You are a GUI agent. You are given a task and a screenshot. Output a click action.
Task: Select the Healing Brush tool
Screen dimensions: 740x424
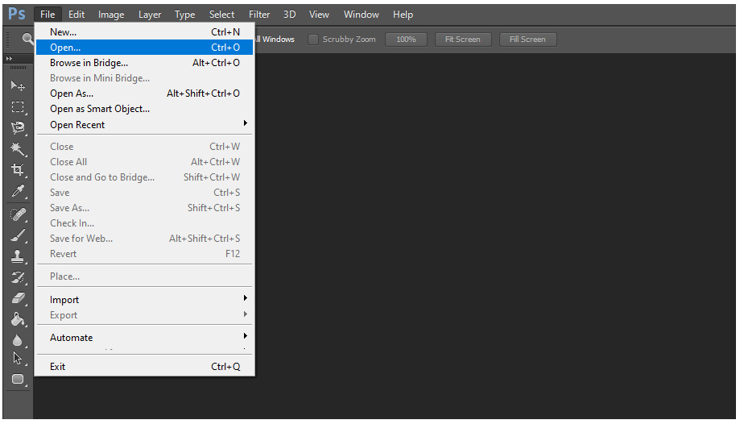click(18, 214)
